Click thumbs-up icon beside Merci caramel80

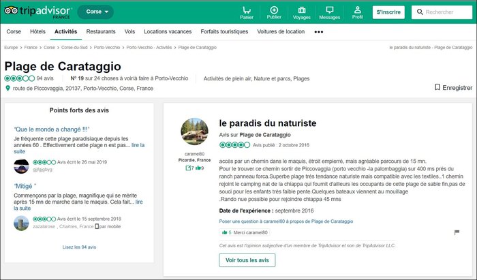[224, 232]
